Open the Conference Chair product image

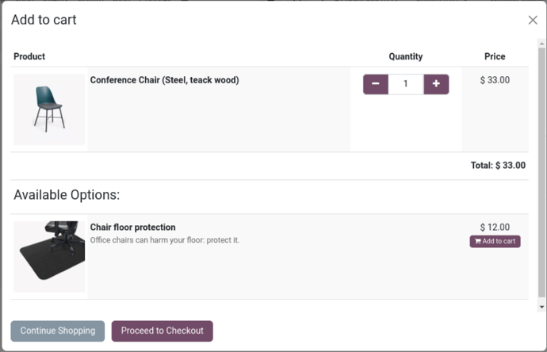click(x=49, y=109)
